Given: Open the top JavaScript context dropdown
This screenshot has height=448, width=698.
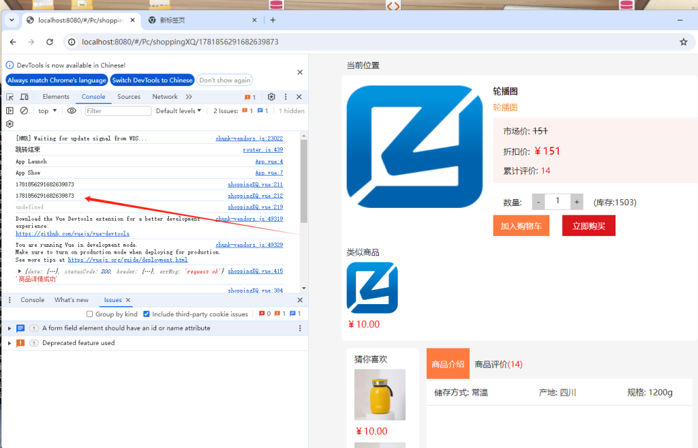Looking at the screenshot, I should [x=47, y=110].
